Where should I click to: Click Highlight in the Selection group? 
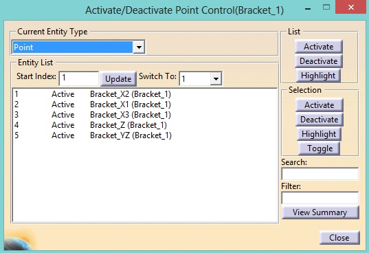[x=319, y=134]
